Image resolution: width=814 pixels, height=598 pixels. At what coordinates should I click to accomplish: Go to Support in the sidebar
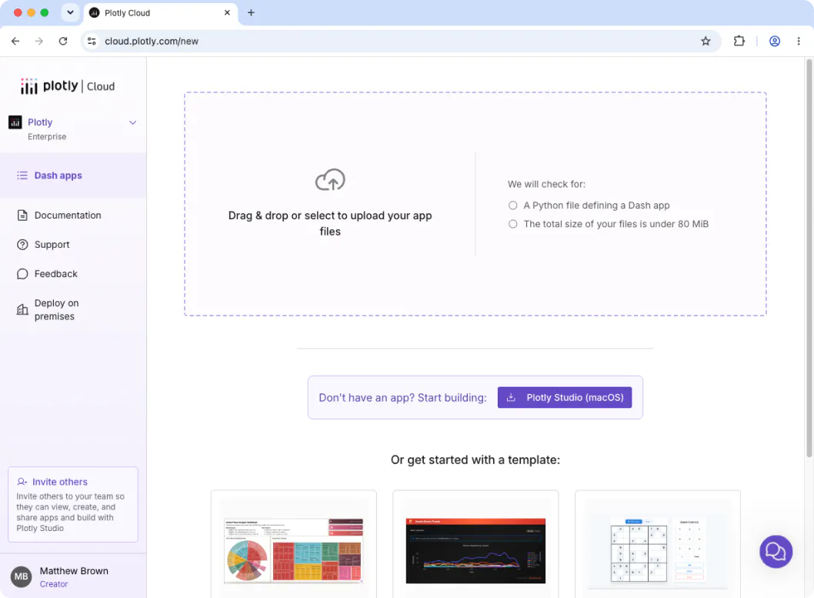coord(52,245)
